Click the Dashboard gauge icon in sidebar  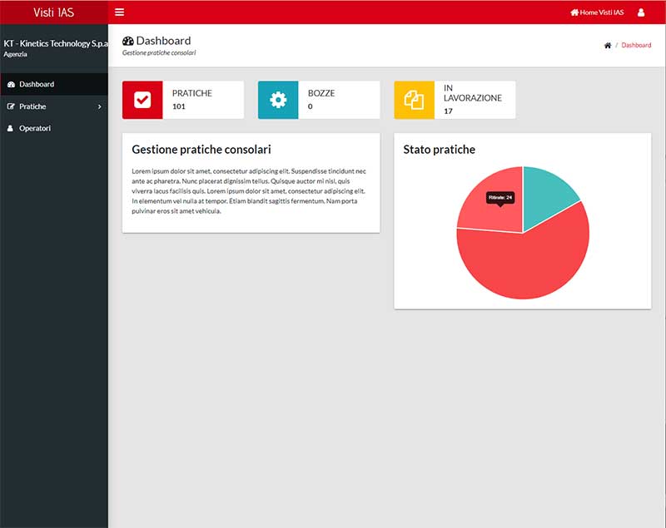tap(11, 84)
